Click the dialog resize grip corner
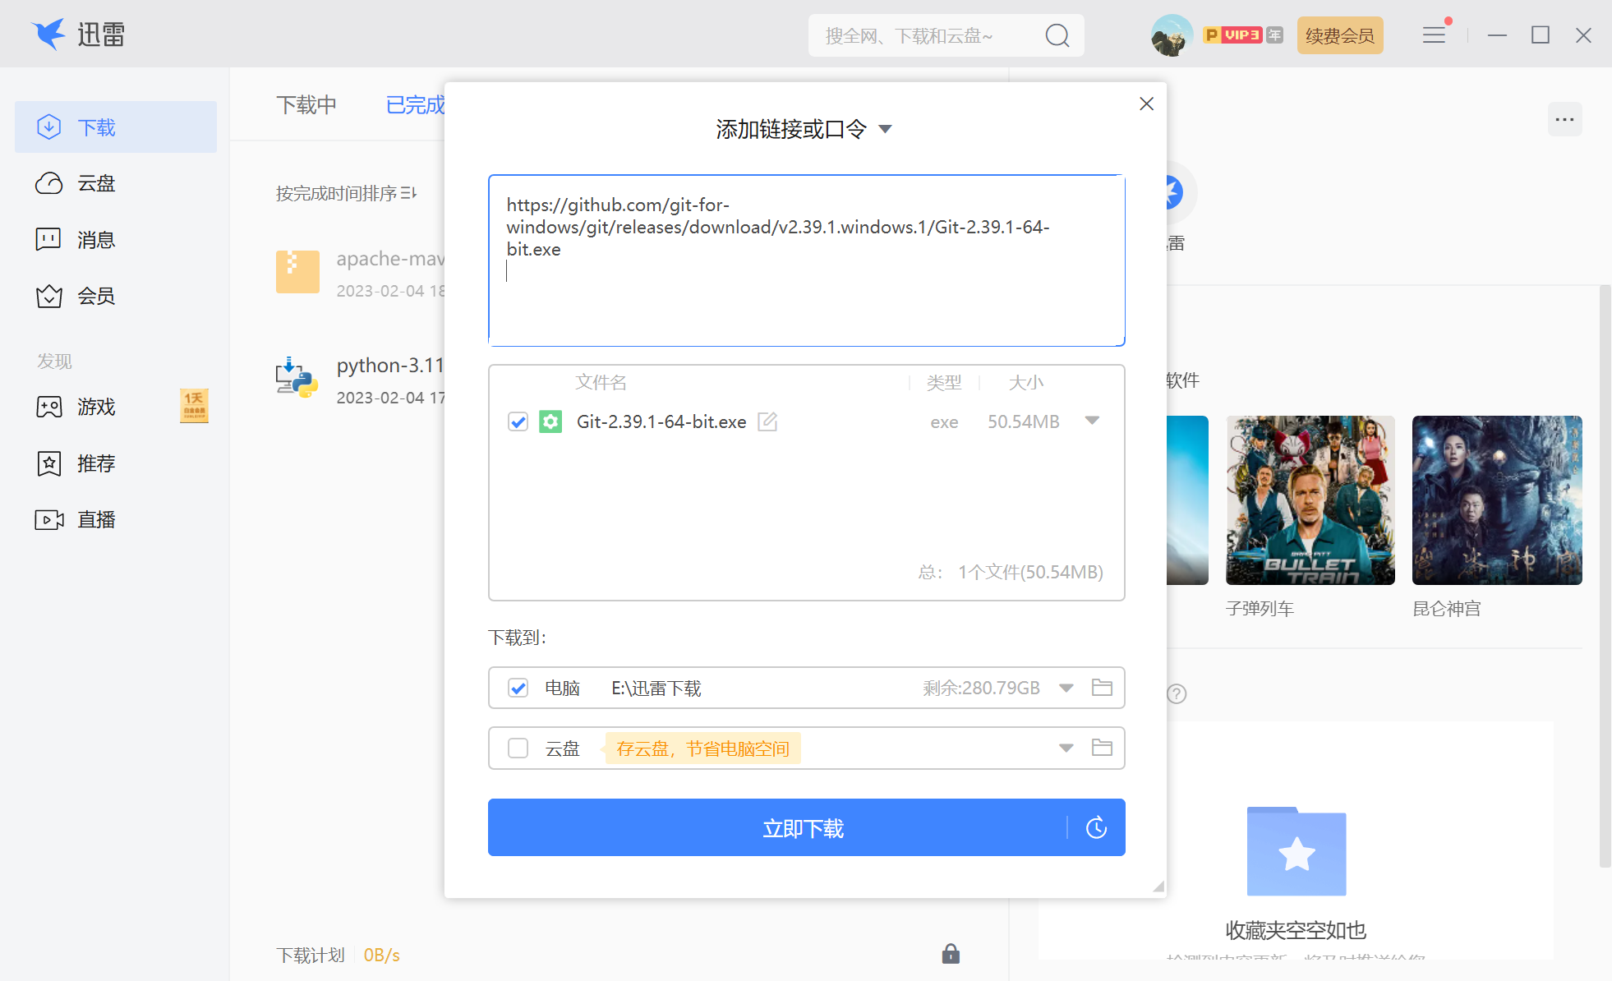The image size is (1612, 981). click(x=1158, y=887)
